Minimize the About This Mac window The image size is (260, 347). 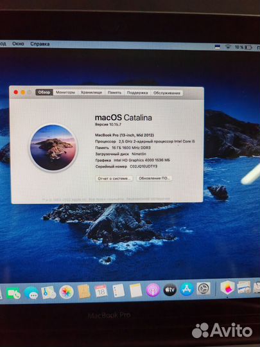[x=22, y=93]
